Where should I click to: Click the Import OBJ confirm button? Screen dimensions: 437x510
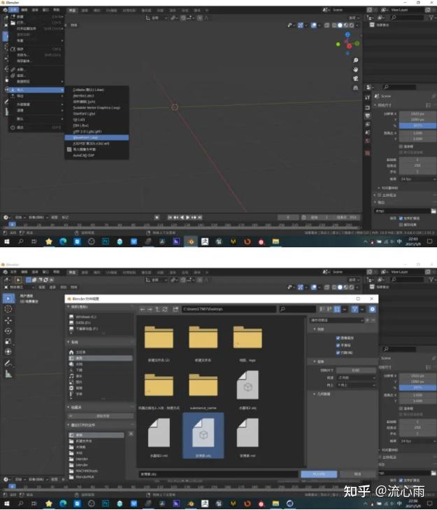(319, 474)
